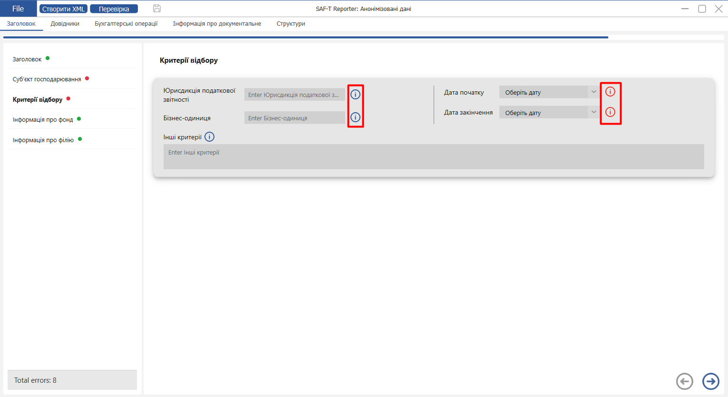Focus Інші критерії text area
728x397 pixels.
point(434,157)
